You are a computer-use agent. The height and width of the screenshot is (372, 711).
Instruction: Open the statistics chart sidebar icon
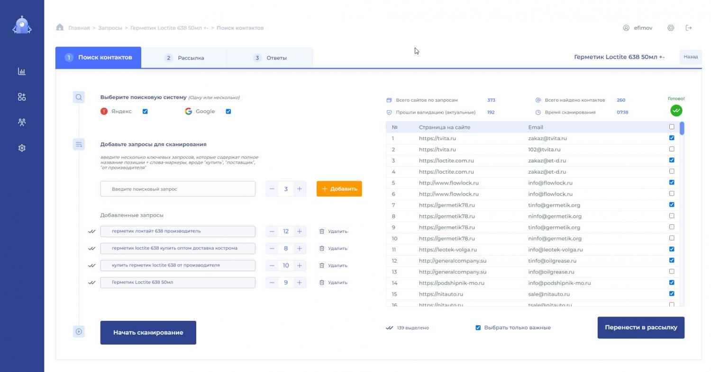(22, 71)
